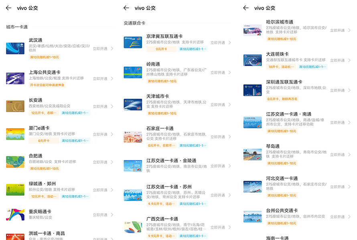This screenshot has width=357, height=240.
Task: Tap the 0元开卡 tag under 京津冀互联互通卡
Action: (162, 49)
